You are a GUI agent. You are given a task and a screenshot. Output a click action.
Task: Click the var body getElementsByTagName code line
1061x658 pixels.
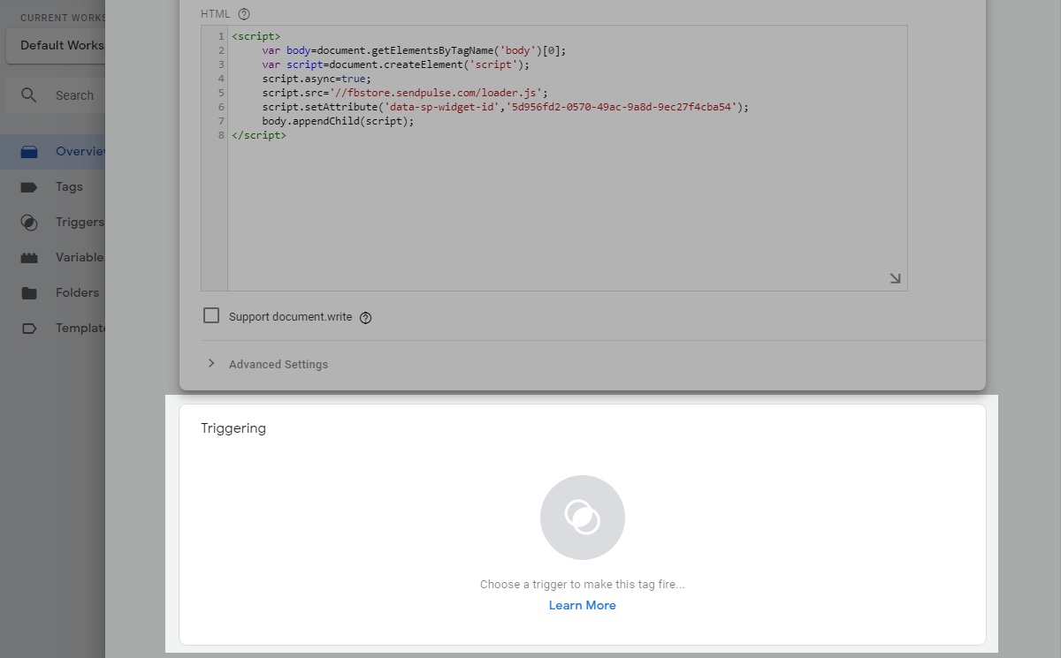414,50
